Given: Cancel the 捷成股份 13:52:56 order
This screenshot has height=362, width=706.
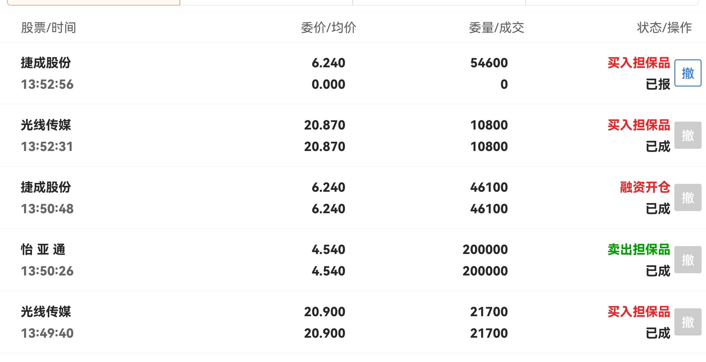Looking at the screenshot, I should point(688,73).
